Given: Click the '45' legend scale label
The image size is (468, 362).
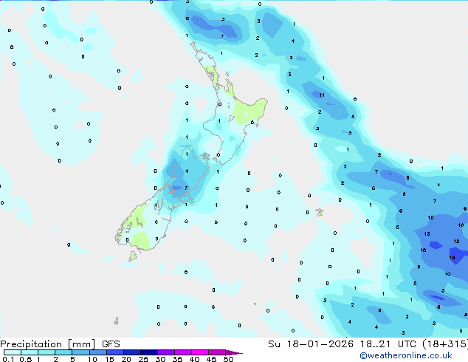Looking at the screenshot, I should (x=211, y=359).
